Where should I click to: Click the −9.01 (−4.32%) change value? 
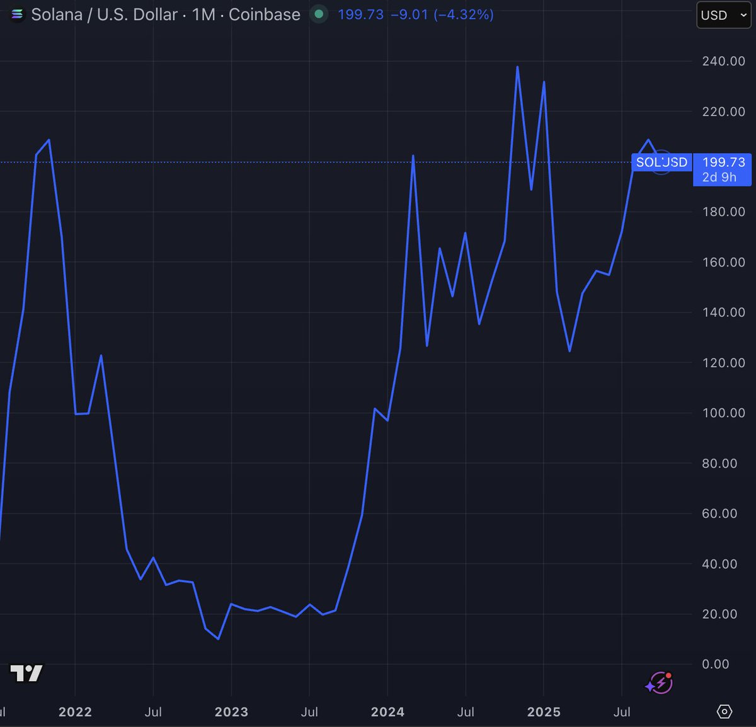click(442, 14)
